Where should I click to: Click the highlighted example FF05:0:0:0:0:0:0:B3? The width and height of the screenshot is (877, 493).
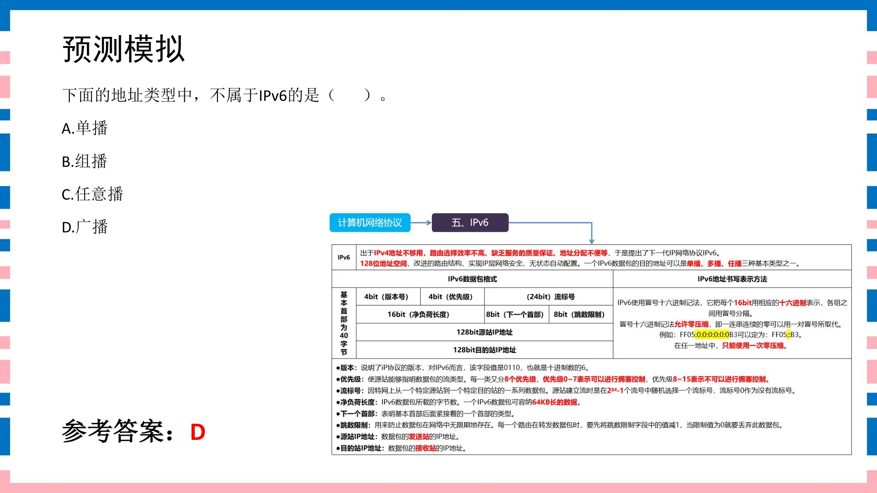point(709,334)
